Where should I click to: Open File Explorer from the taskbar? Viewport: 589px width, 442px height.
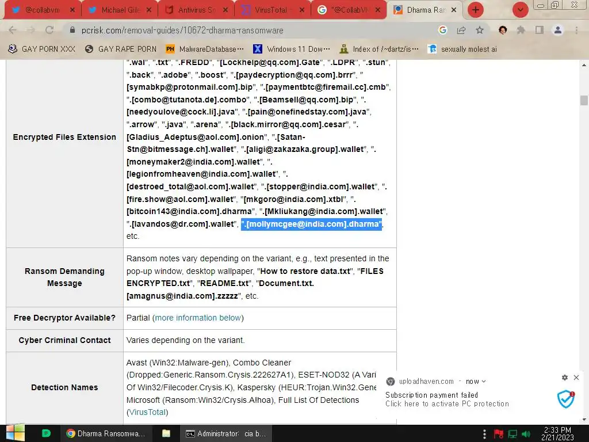[166, 433]
